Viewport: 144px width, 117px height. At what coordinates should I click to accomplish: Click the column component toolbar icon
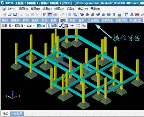point(126,15)
